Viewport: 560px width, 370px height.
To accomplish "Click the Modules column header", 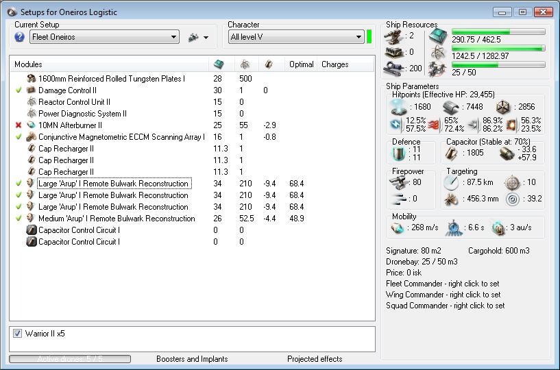I will click(29, 64).
